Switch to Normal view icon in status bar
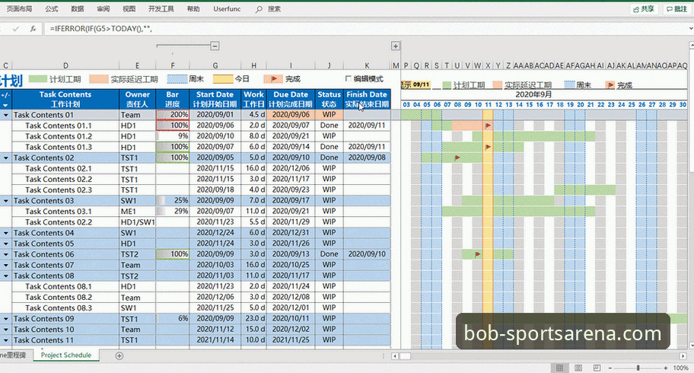Screen dimensions: 694x373 click(560, 368)
